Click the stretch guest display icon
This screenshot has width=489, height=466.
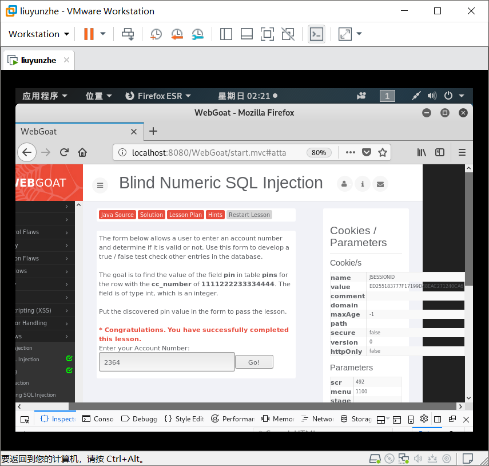tap(345, 34)
